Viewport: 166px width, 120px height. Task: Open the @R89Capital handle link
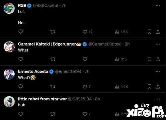(x=45, y=6)
